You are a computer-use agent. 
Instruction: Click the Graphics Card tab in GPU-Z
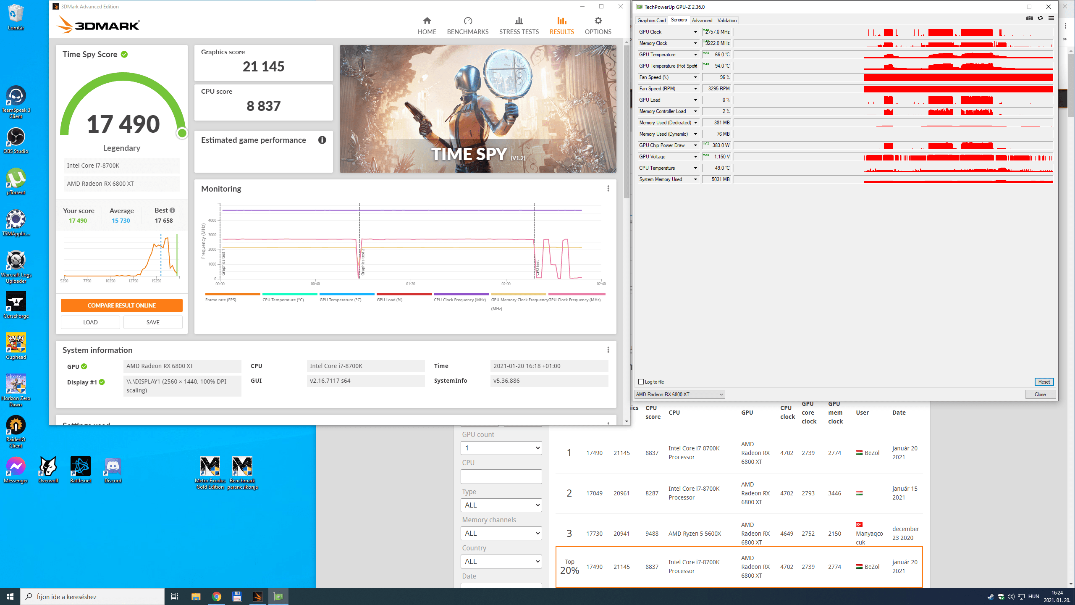[651, 20]
